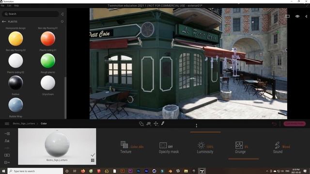Viewport: 310px width, 174px height.
Task: Click the checkmark on the material preview
Action: (93, 155)
